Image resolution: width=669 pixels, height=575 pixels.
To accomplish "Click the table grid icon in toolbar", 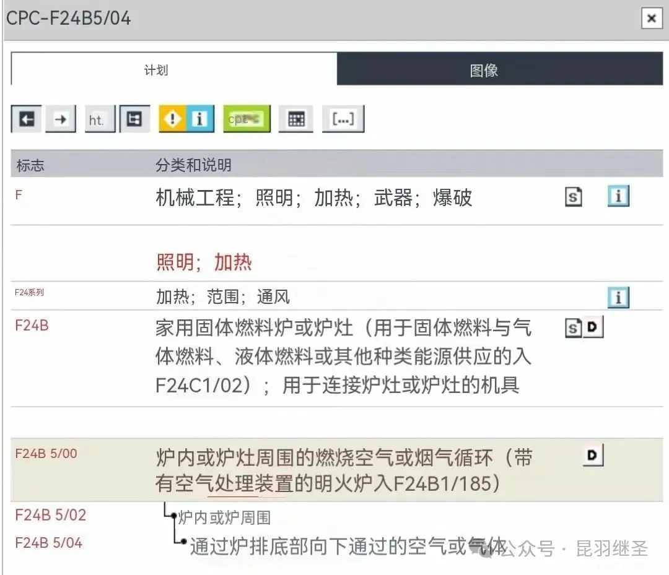I will click(296, 119).
